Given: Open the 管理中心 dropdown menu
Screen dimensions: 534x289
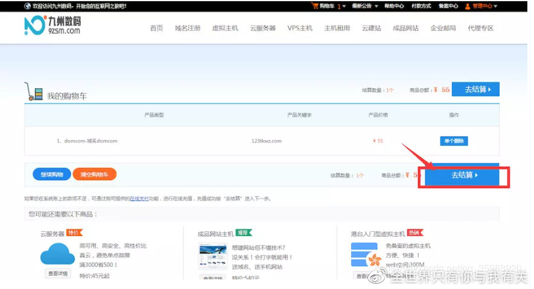Looking at the screenshot, I should click(x=485, y=6).
